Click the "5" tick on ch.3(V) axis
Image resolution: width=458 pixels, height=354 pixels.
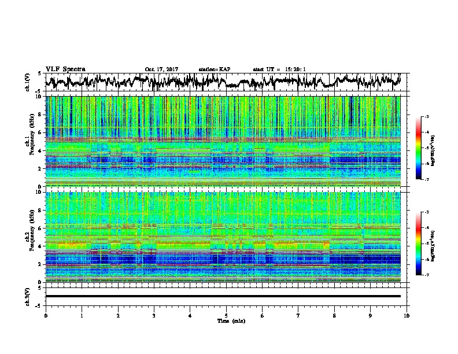pyautogui.click(x=39, y=288)
